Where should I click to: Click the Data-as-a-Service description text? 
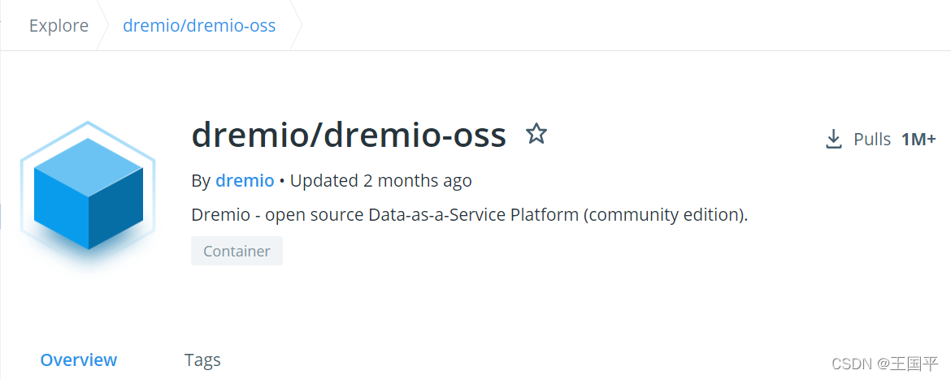click(x=469, y=215)
